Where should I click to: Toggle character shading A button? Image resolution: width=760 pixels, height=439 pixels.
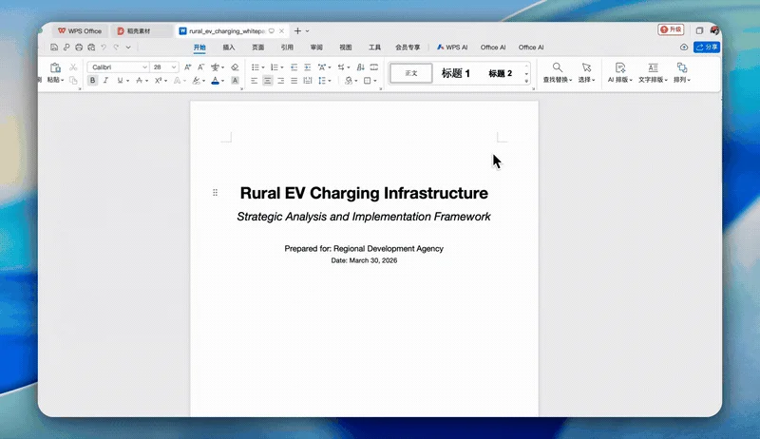click(235, 81)
